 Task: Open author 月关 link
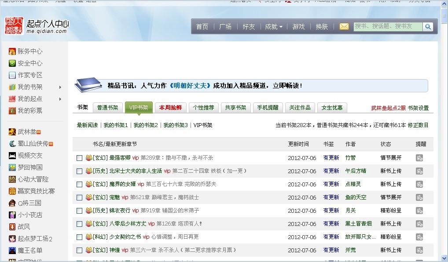click(x=351, y=211)
